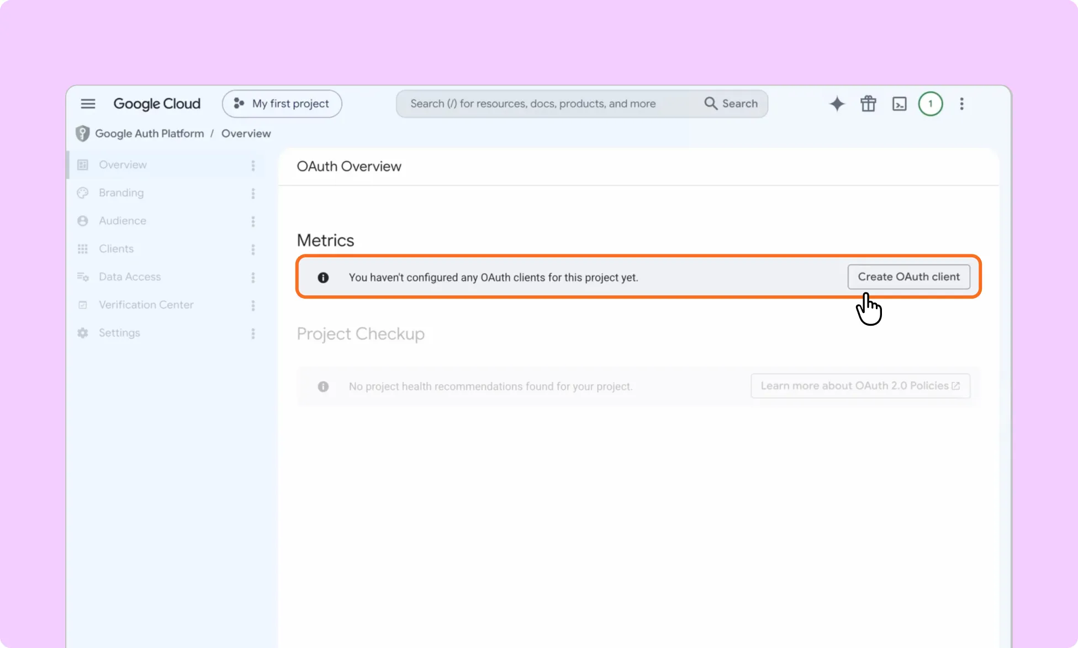Open more options beside Audience
The image size is (1078, 648).
click(x=253, y=221)
